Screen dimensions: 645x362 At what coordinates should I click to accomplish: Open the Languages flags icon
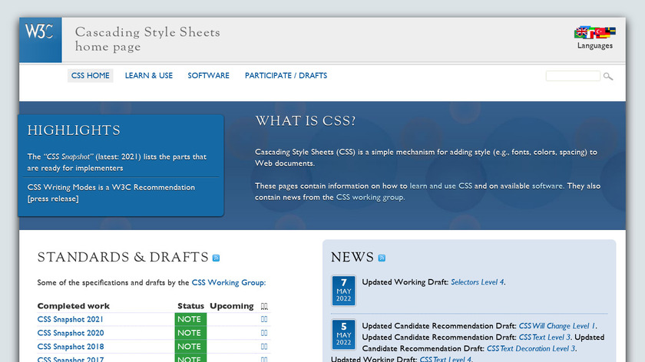tap(594, 32)
